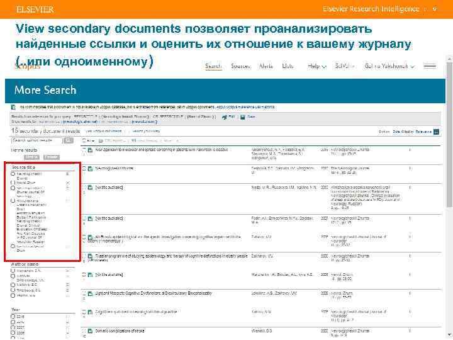Check first Nevrologicheskii Zhurnal source filter
453x340 pixels.
(13, 174)
